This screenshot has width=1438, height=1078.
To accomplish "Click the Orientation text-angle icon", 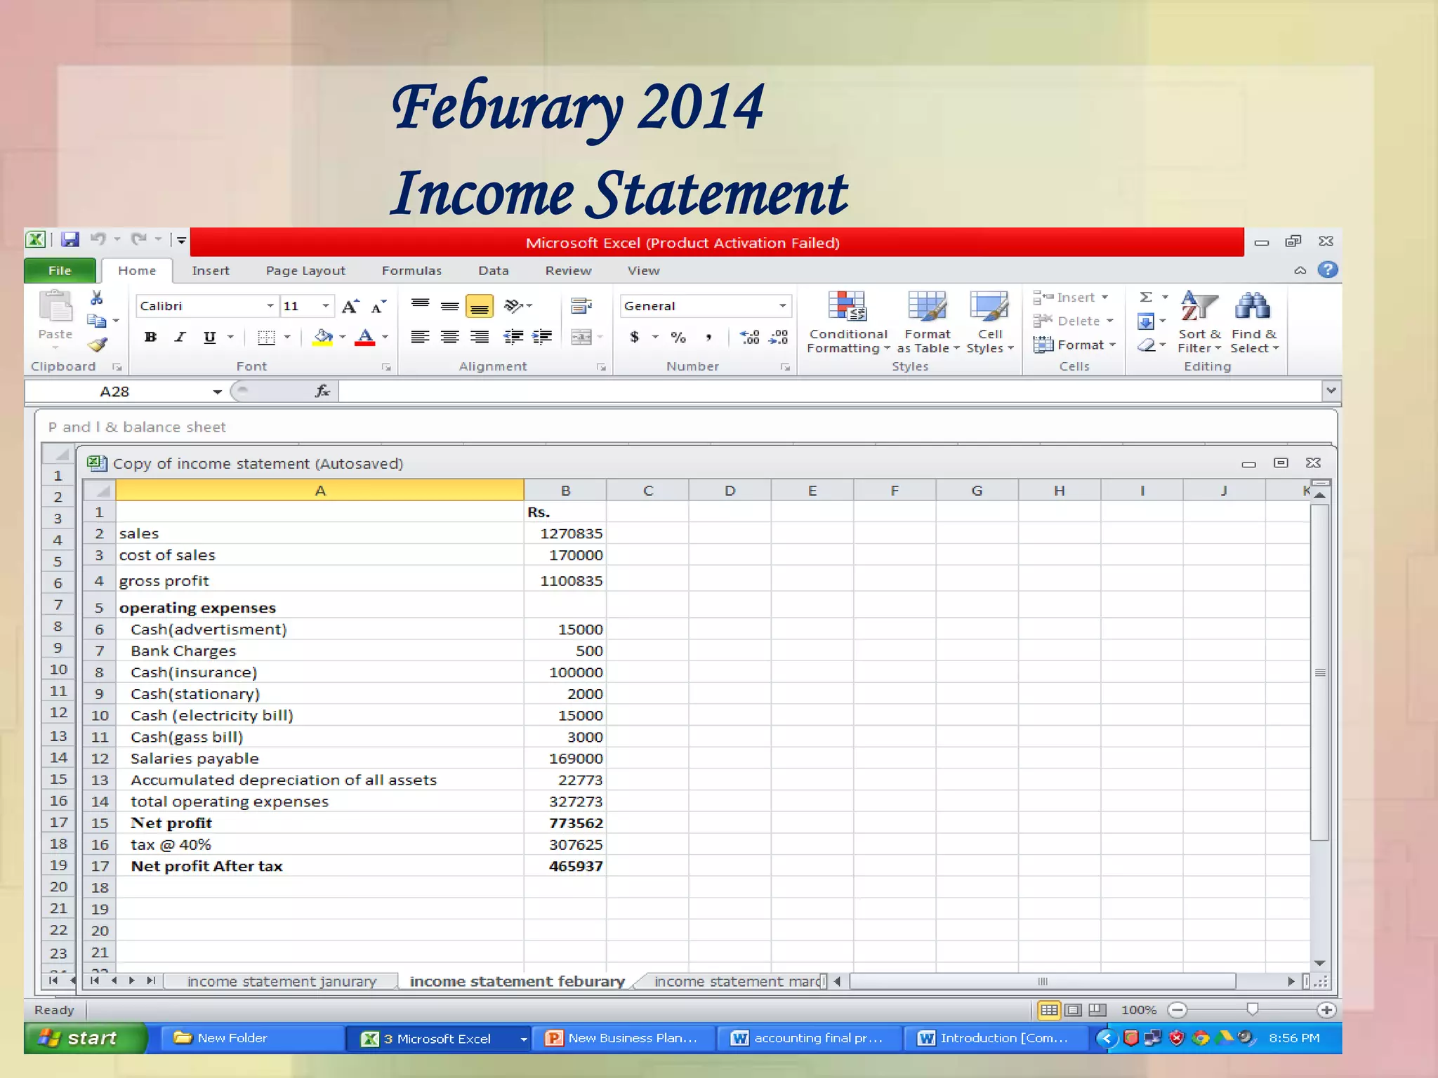I will 514,306.
